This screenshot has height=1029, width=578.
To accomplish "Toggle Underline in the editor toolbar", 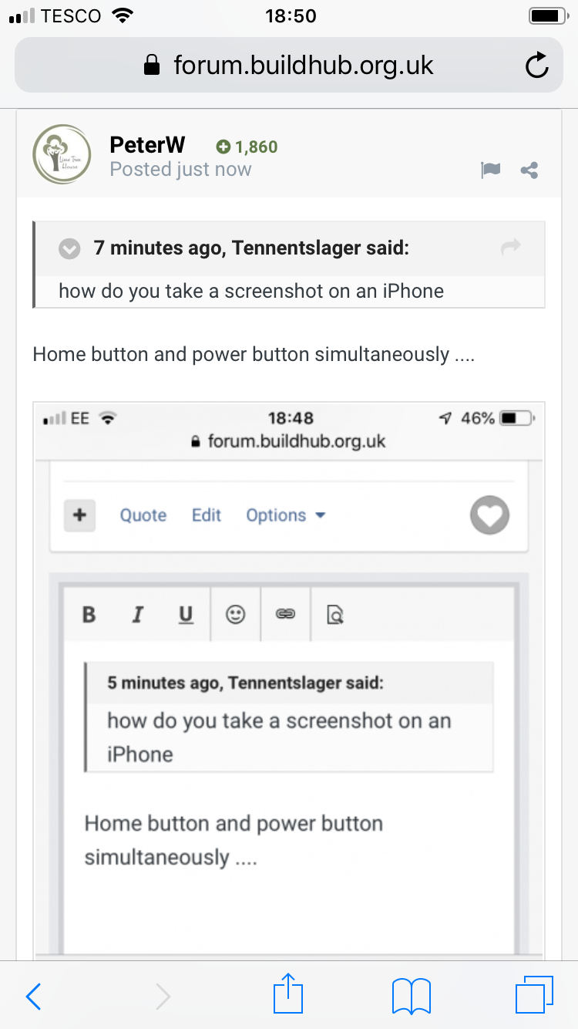I will point(186,615).
